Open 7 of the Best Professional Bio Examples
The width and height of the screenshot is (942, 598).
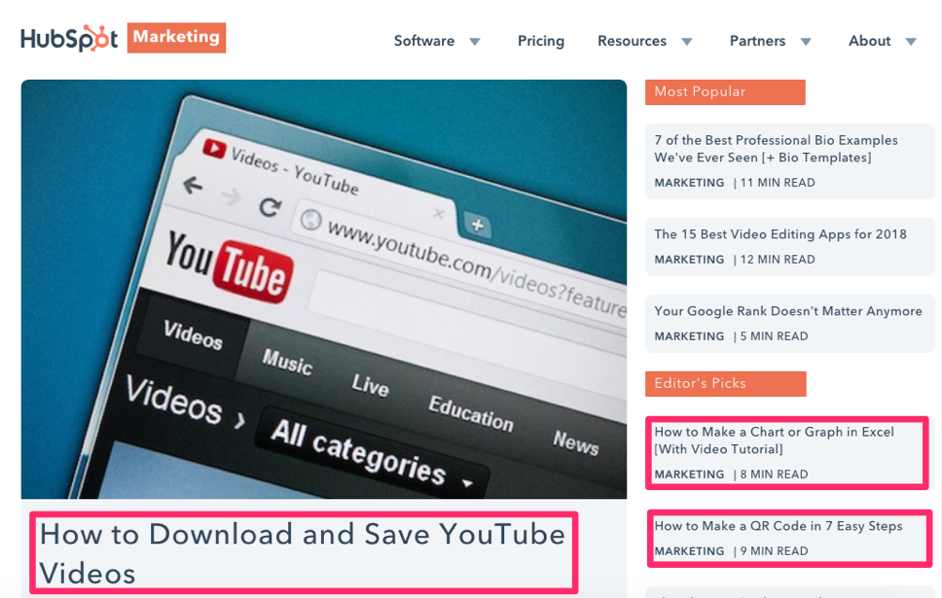pyautogui.click(x=776, y=149)
